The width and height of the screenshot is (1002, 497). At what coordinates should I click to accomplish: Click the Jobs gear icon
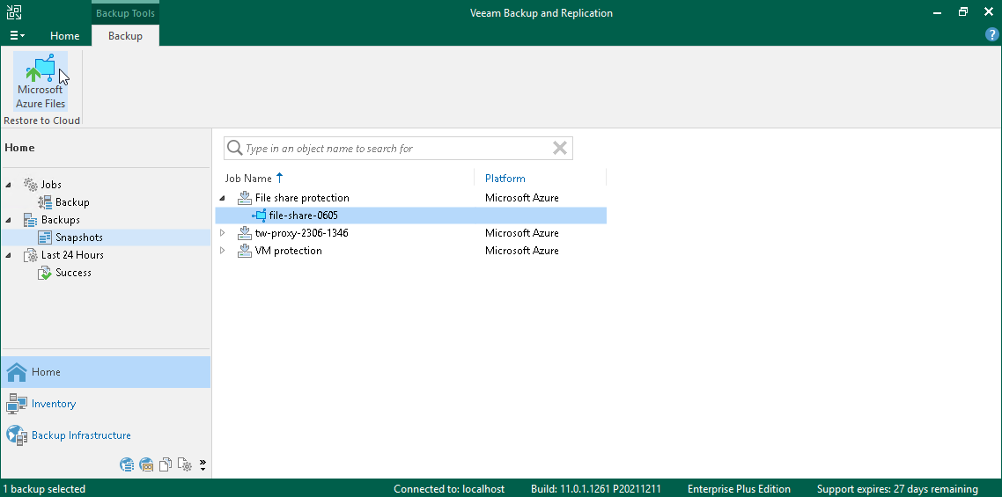click(31, 185)
